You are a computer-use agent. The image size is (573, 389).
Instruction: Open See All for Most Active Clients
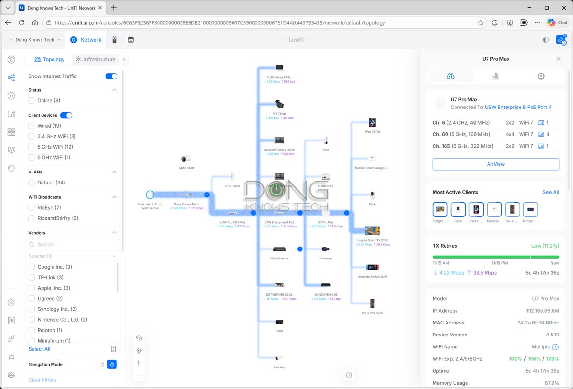tap(551, 192)
